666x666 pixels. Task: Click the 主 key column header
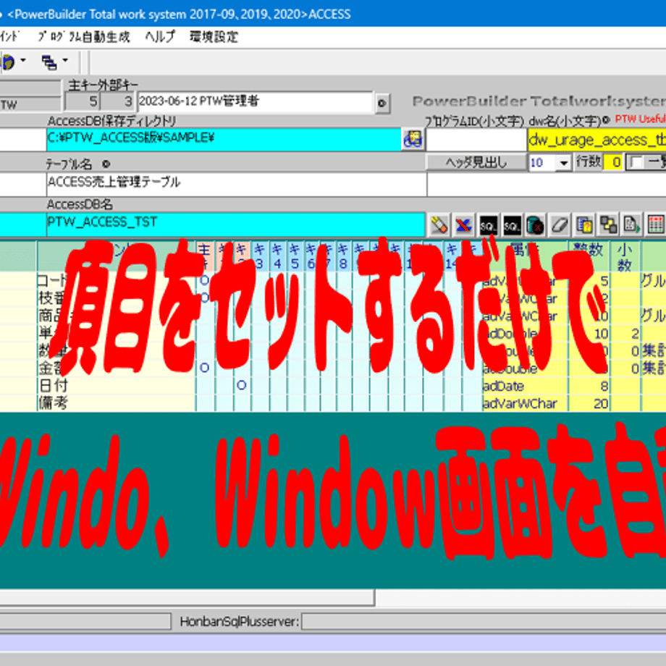pos(204,256)
